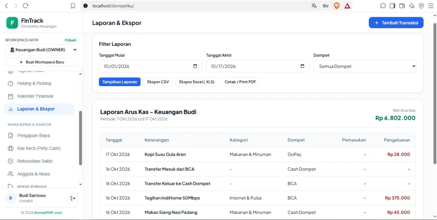Screen dimensions: 437x220
Task: Open the Brave Wallet icon
Action: pyautogui.click(x=402, y=6)
